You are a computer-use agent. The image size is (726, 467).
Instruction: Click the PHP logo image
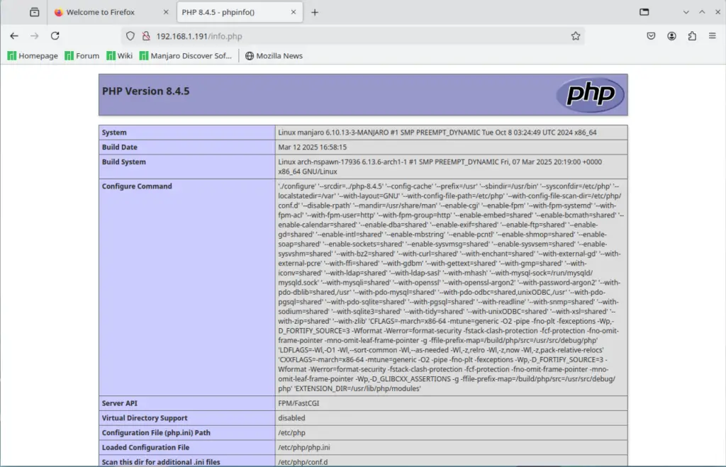point(590,95)
